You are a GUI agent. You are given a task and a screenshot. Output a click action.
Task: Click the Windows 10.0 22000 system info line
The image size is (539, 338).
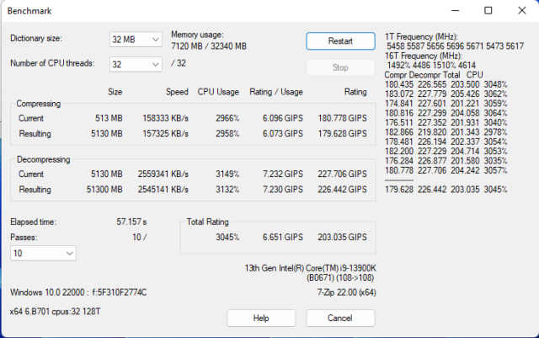coord(78,292)
